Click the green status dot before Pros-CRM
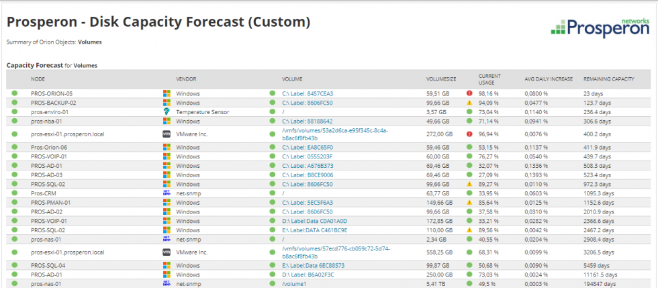Viewport: 658px width, 288px height. point(14,193)
